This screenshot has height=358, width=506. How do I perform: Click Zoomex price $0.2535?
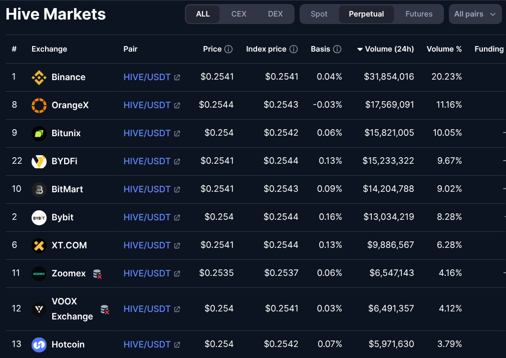tap(216, 273)
